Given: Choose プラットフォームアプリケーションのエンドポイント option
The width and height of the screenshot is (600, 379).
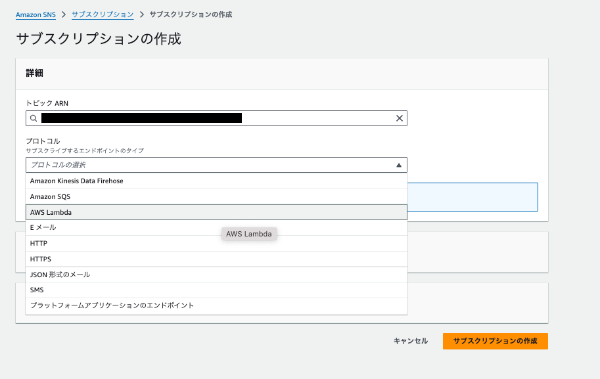Looking at the screenshot, I should coord(216,305).
